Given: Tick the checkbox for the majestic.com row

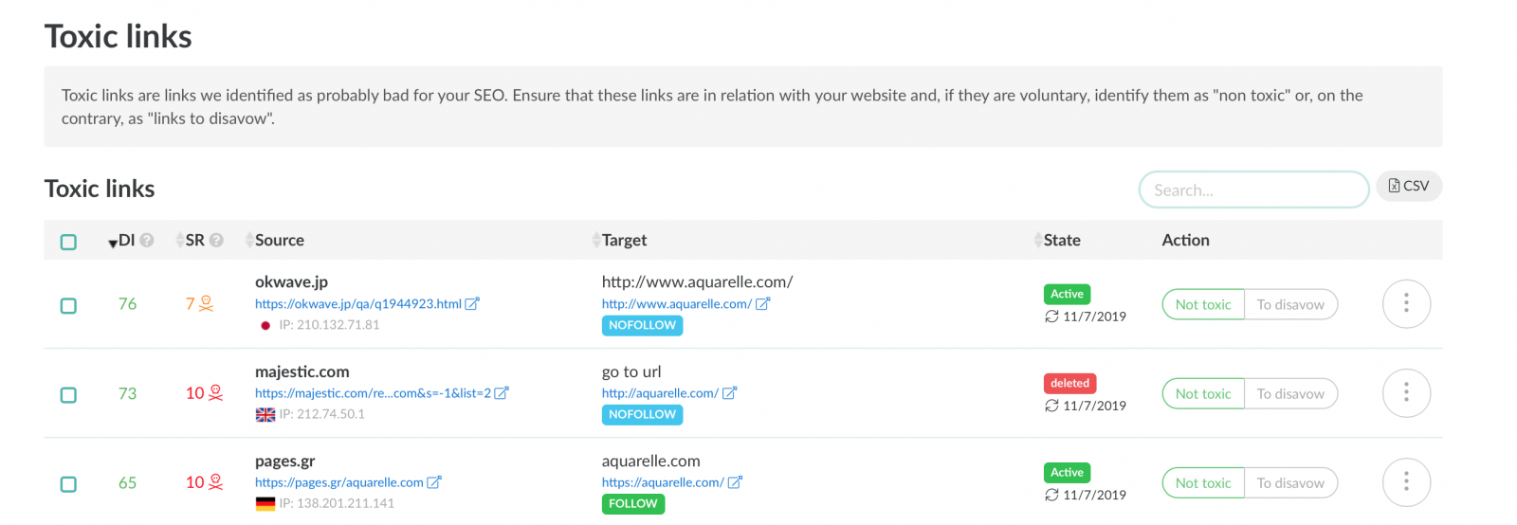Looking at the screenshot, I should [x=68, y=395].
